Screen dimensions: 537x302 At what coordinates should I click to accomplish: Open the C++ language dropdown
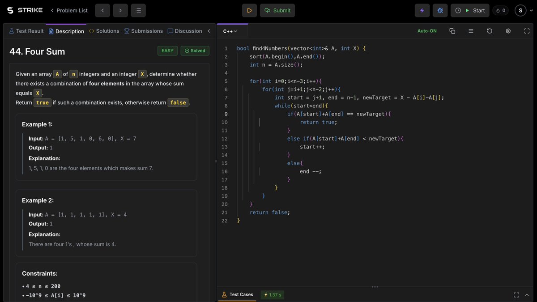(230, 31)
